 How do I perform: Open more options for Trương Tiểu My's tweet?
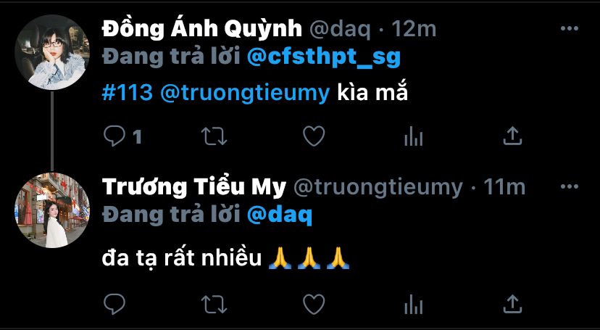[x=570, y=187]
